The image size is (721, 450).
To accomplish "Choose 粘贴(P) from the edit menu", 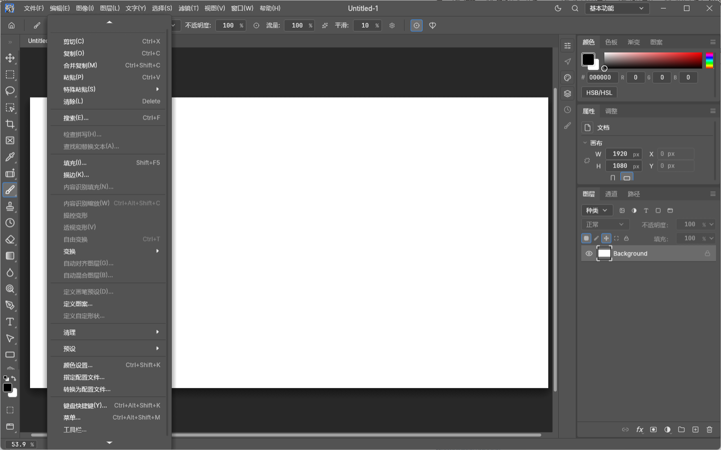I will click(x=108, y=77).
